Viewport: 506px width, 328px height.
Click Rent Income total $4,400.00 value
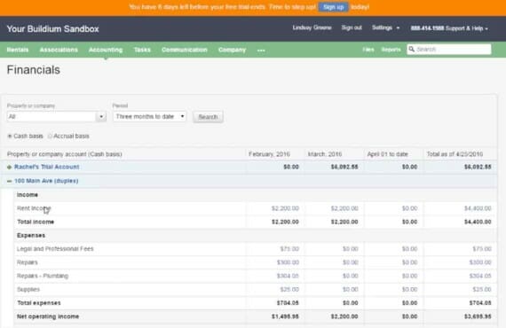click(478, 208)
